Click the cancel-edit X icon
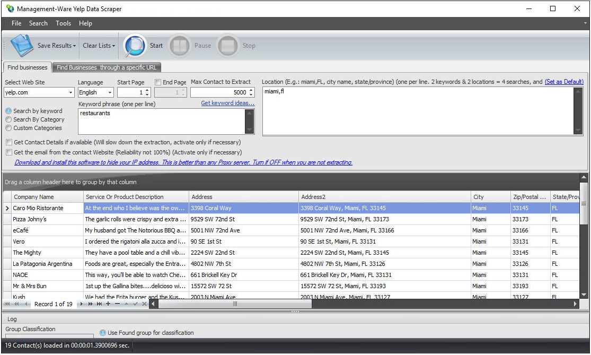This screenshot has width=591, height=355. click(144, 304)
